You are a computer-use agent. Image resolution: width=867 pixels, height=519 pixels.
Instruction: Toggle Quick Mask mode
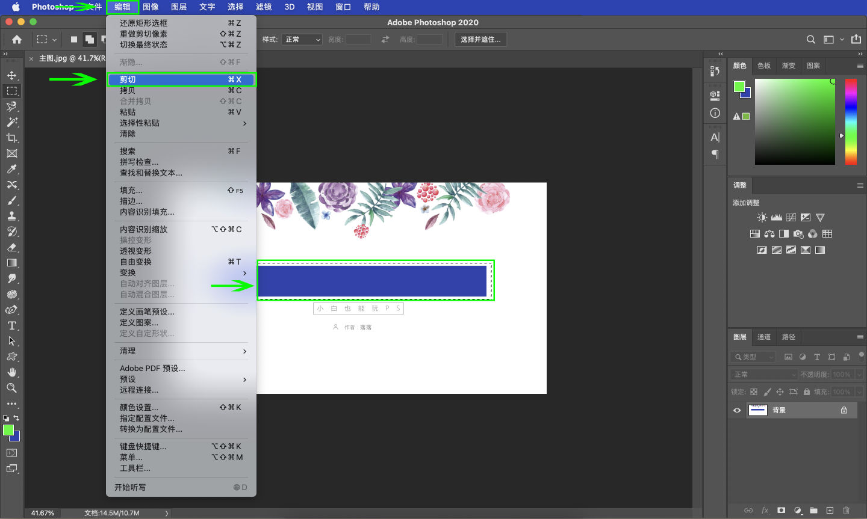(11, 453)
